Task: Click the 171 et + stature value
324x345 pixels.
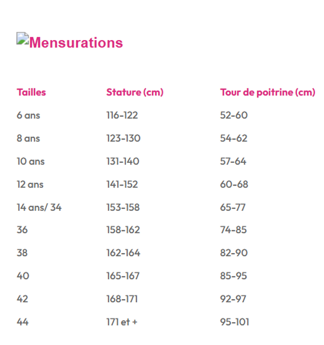Action: point(122,322)
